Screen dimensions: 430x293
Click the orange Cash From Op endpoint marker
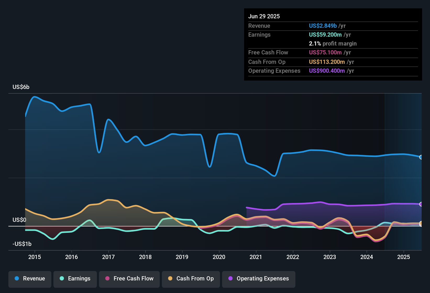pos(421,223)
